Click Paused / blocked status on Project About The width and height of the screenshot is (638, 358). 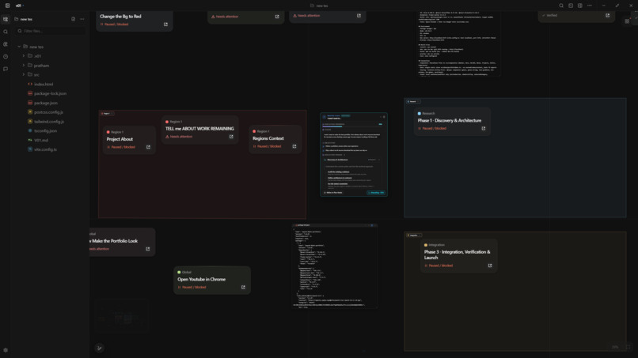point(121,147)
